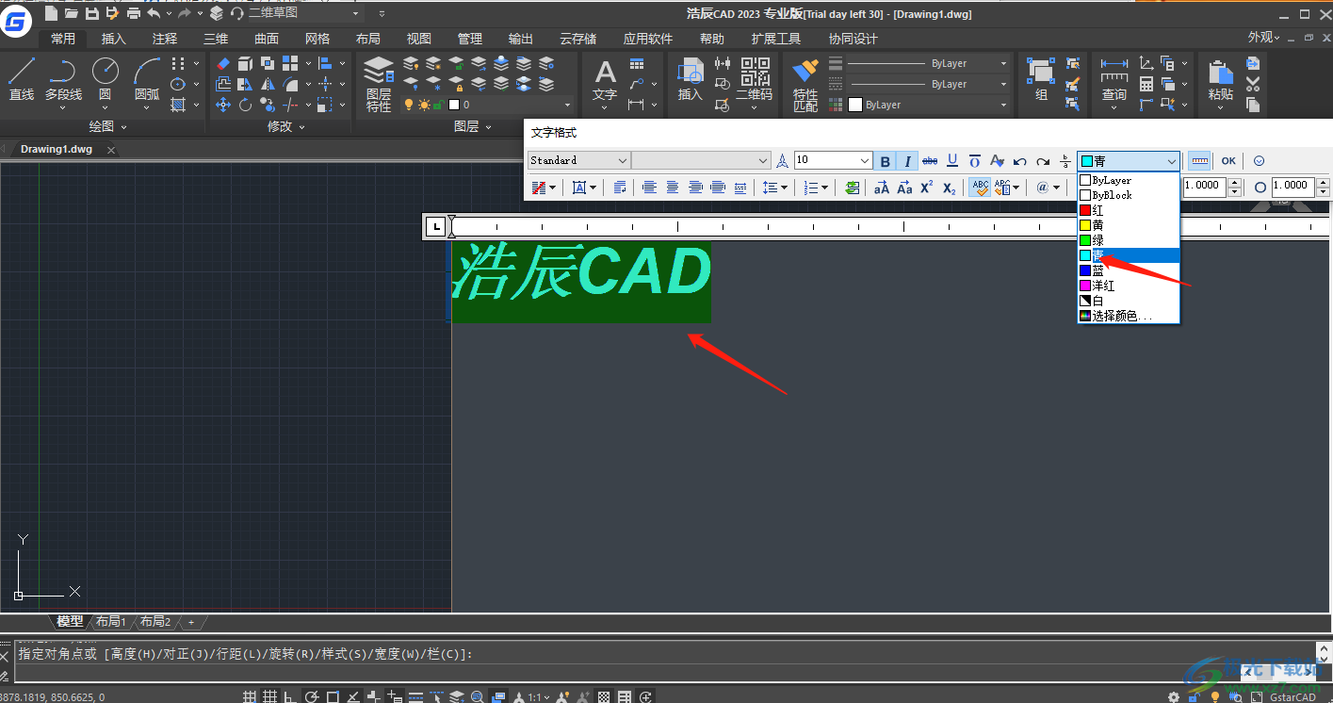The image size is (1333, 703).
Task: Click the Cut scissors icon in the ribbon
Action: pyautogui.click(x=1253, y=84)
